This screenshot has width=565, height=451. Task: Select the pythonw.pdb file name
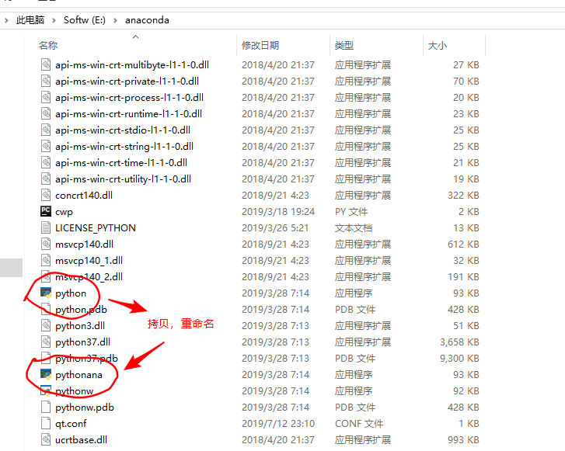(85, 407)
